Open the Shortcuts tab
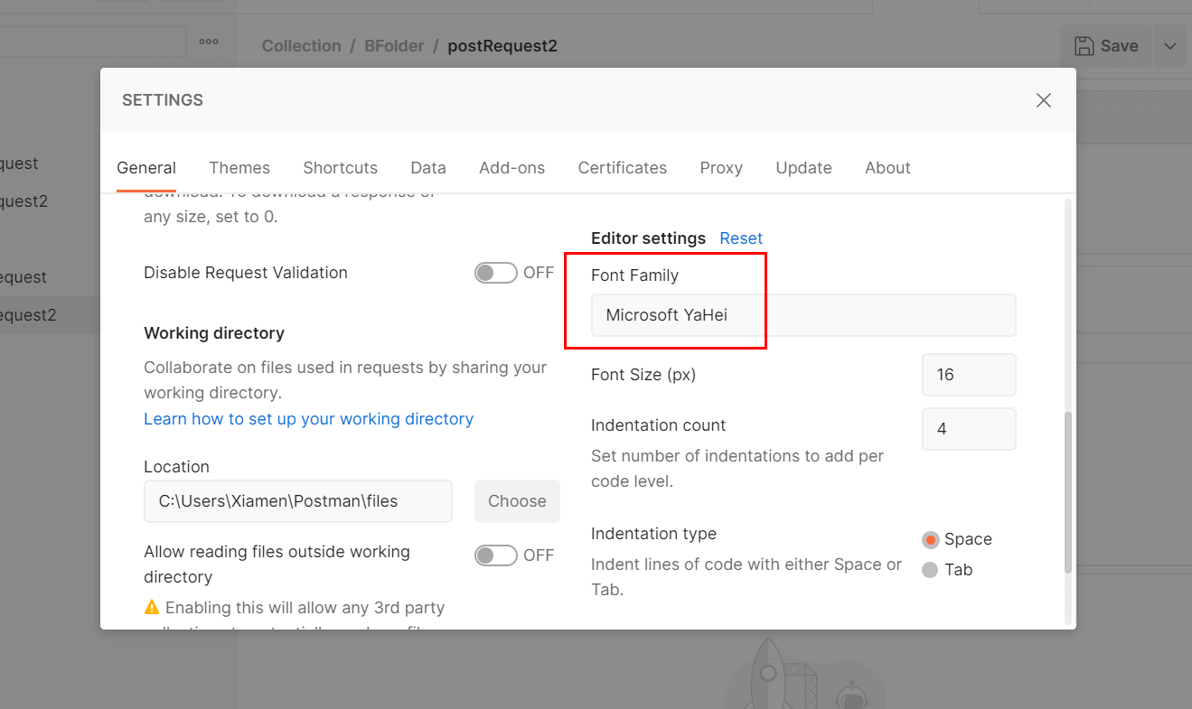This screenshot has height=709, width=1192. pos(341,168)
